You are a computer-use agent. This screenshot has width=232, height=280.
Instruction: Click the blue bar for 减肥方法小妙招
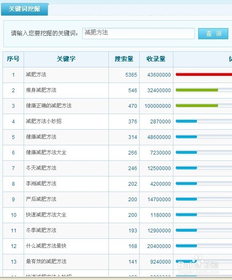click(186, 121)
